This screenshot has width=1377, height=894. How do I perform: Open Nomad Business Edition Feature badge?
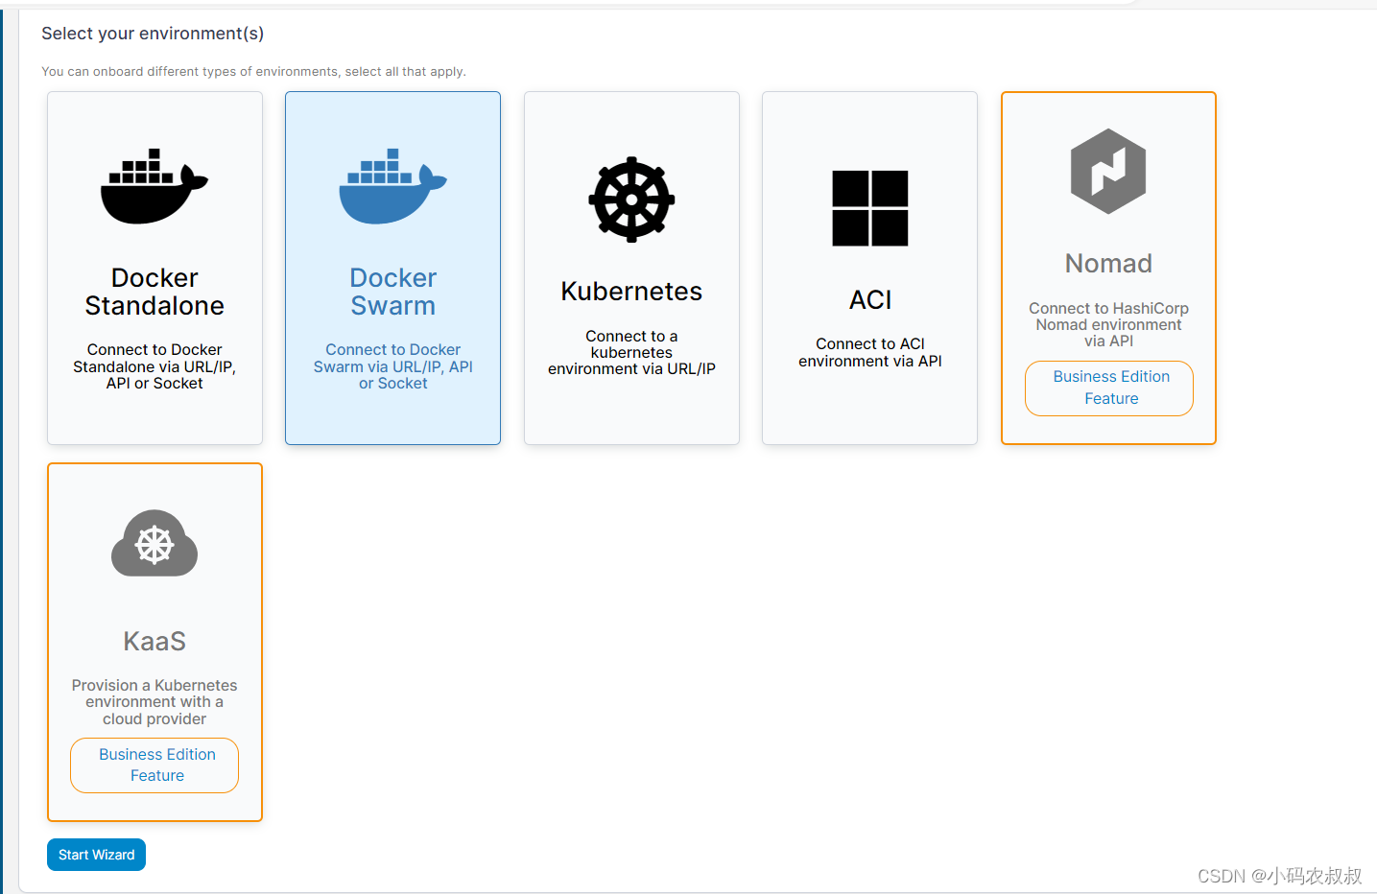pyautogui.click(x=1109, y=388)
